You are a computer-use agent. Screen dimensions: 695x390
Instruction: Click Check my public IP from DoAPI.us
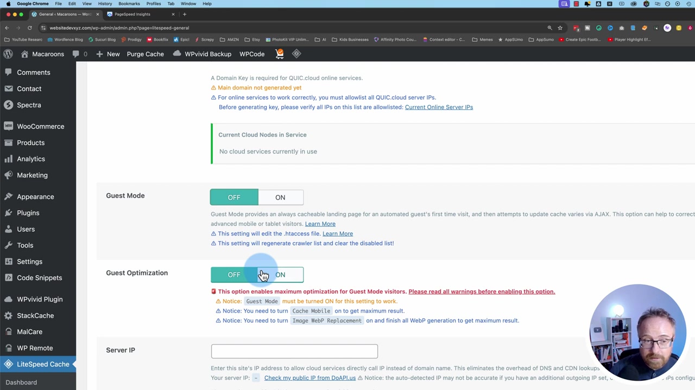pos(310,378)
